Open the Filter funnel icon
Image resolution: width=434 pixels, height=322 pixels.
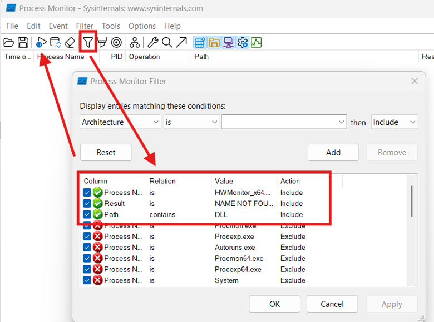(88, 42)
